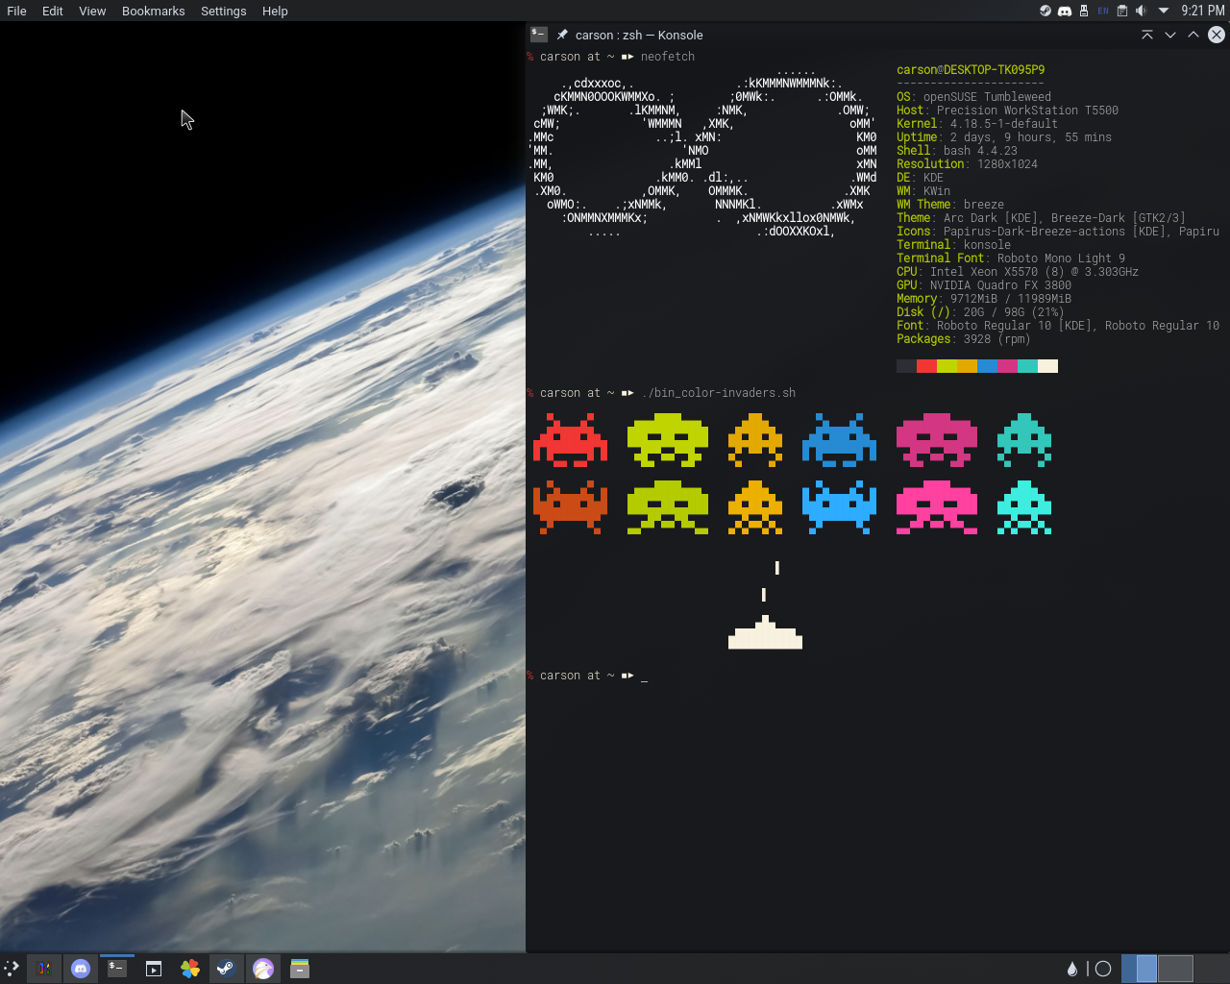
Task: Open the clipboard tray icon
Action: pyautogui.click(x=1121, y=11)
